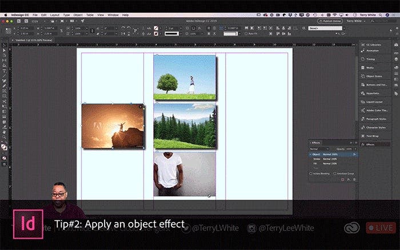Viewport: 400px width, 250px height.
Task: Click the Publish Online button
Action: click(329, 21)
